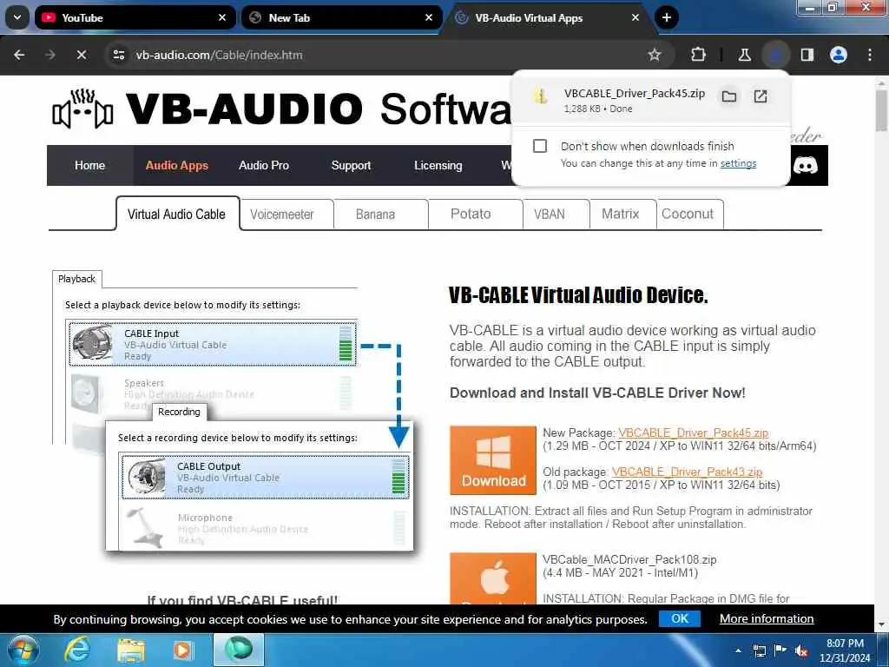
Task: Select the Potato tab
Action: (x=475, y=215)
